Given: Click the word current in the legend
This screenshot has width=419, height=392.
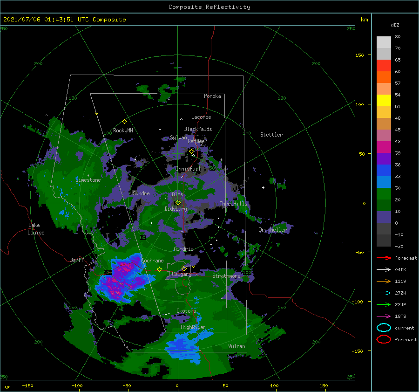Looking at the screenshot, I should 404,328.
